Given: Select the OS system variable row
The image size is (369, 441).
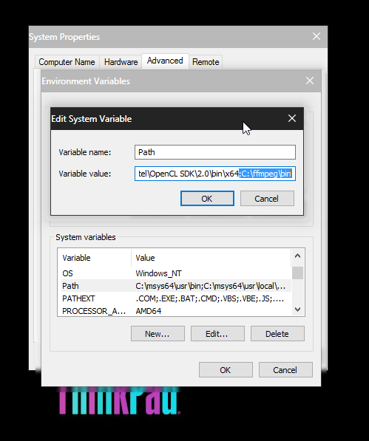Looking at the screenshot, I should click(x=176, y=273).
